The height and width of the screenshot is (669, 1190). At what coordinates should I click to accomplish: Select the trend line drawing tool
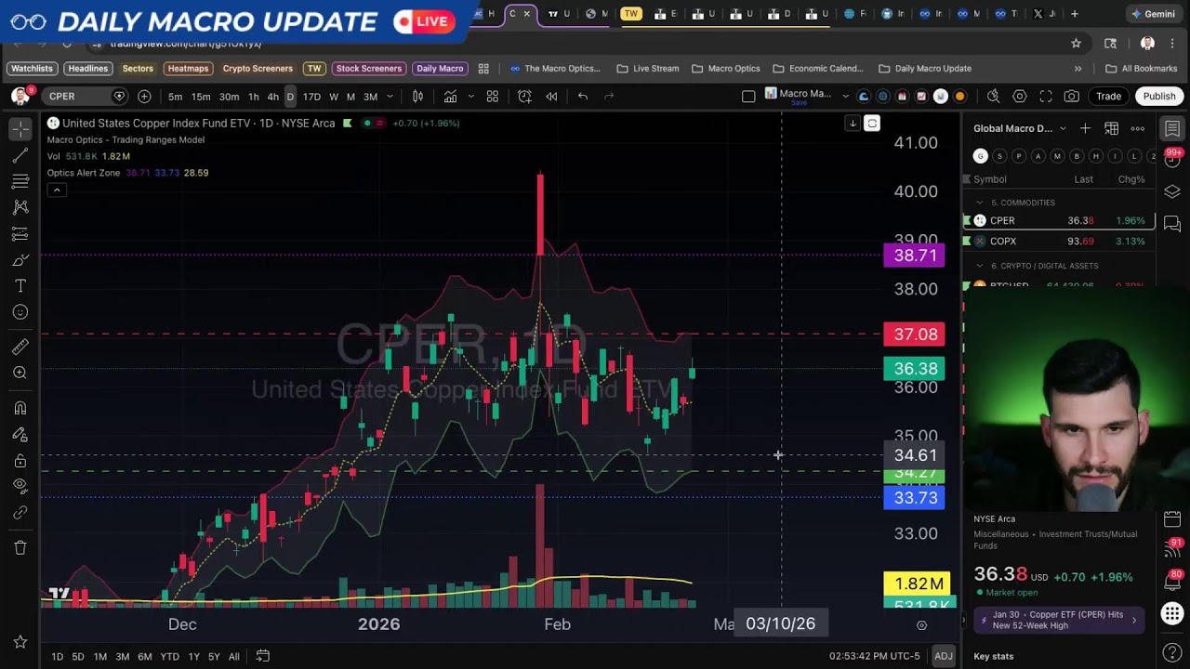20,156
